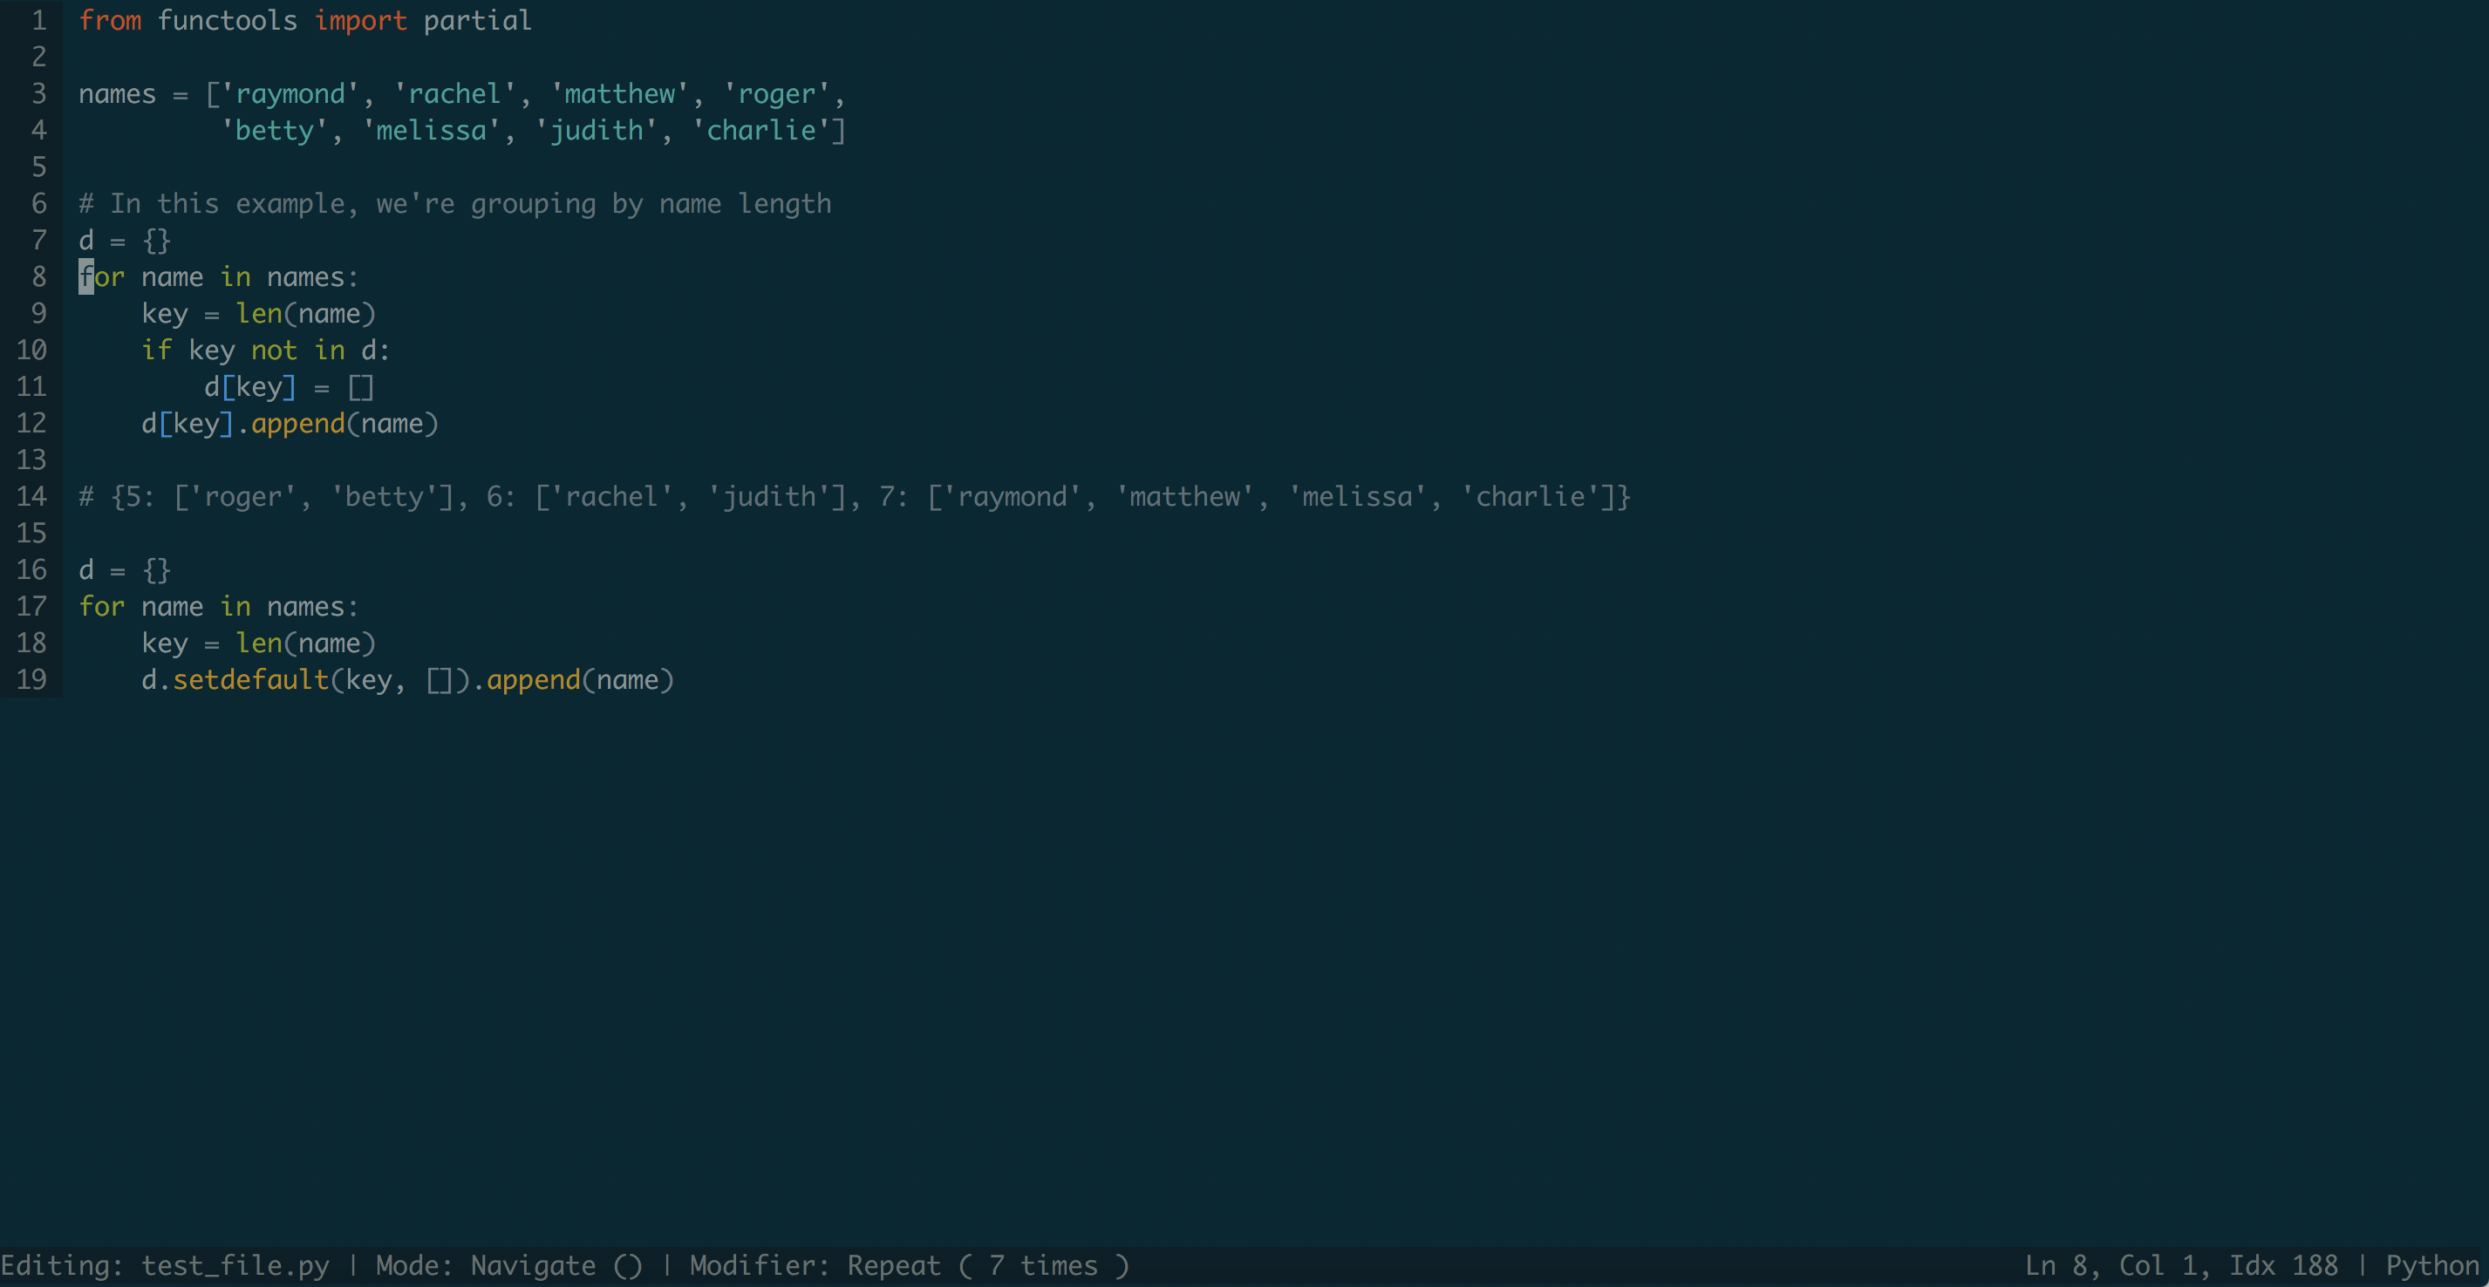Click 'not' keyword on line 10
The height and width of the screenshot is (1287, 2489).
point(275,351)
